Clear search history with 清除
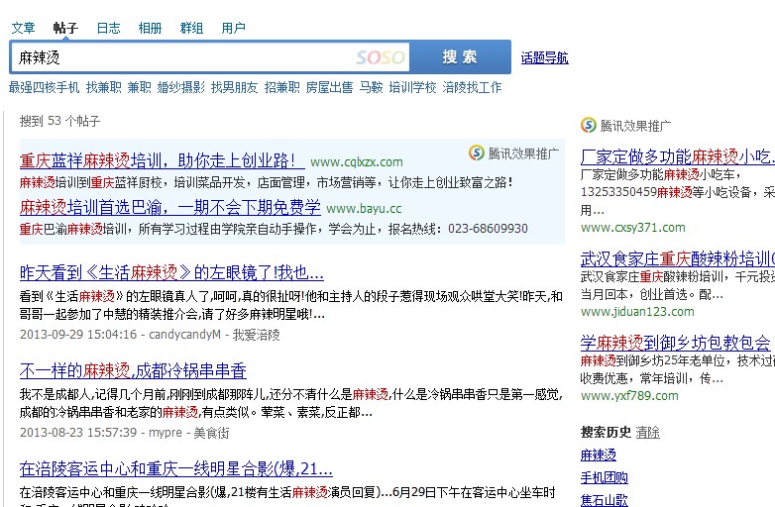The image size is (775, 507). [647, 433]
